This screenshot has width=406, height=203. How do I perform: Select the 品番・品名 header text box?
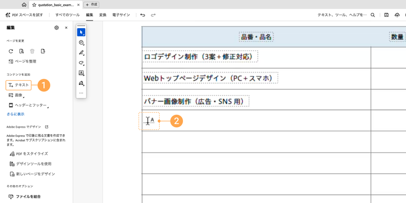(x=256, y=37)
